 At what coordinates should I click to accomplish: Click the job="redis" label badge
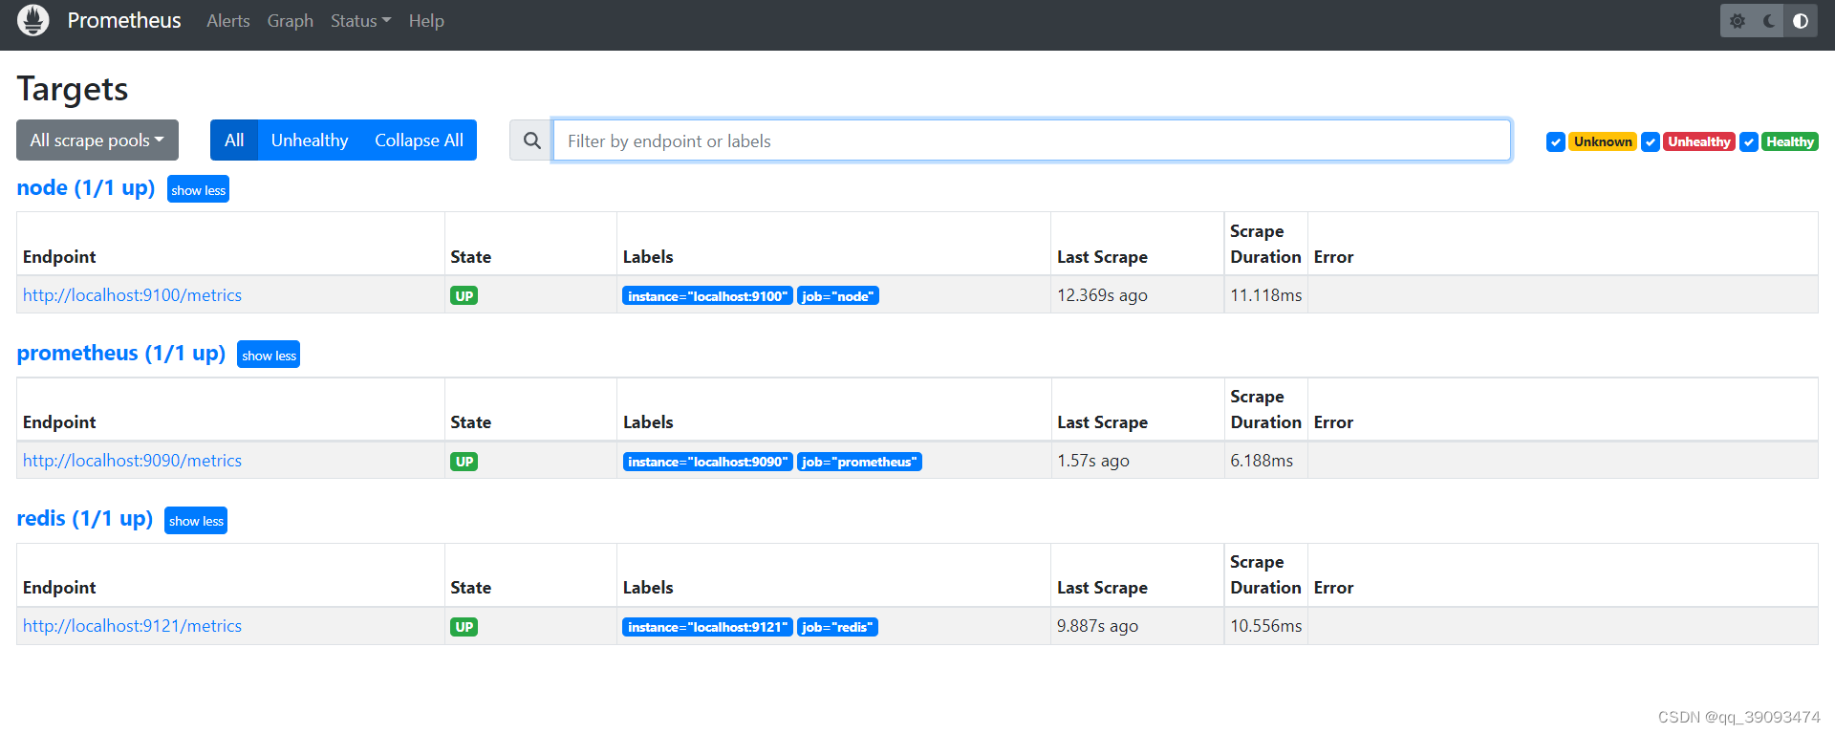tap(838, 627)
